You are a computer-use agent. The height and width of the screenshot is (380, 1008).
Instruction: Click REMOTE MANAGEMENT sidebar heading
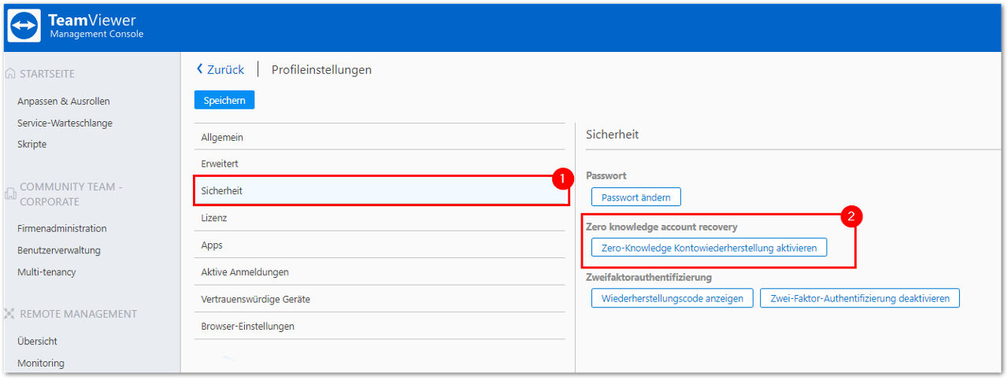pos(78,314)
